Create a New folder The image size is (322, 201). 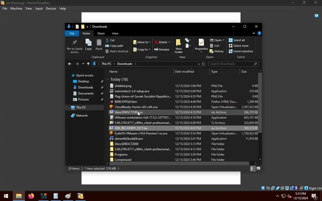[179, 46]
